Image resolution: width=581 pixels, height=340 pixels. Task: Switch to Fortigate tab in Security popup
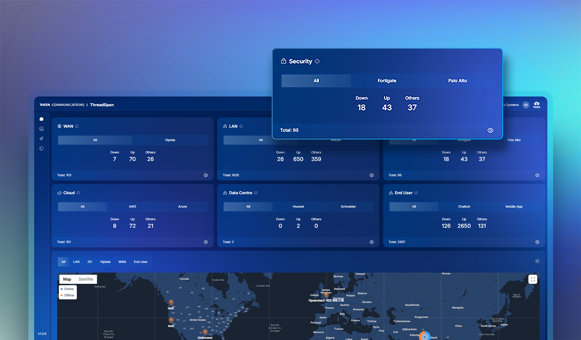[387, 81]
